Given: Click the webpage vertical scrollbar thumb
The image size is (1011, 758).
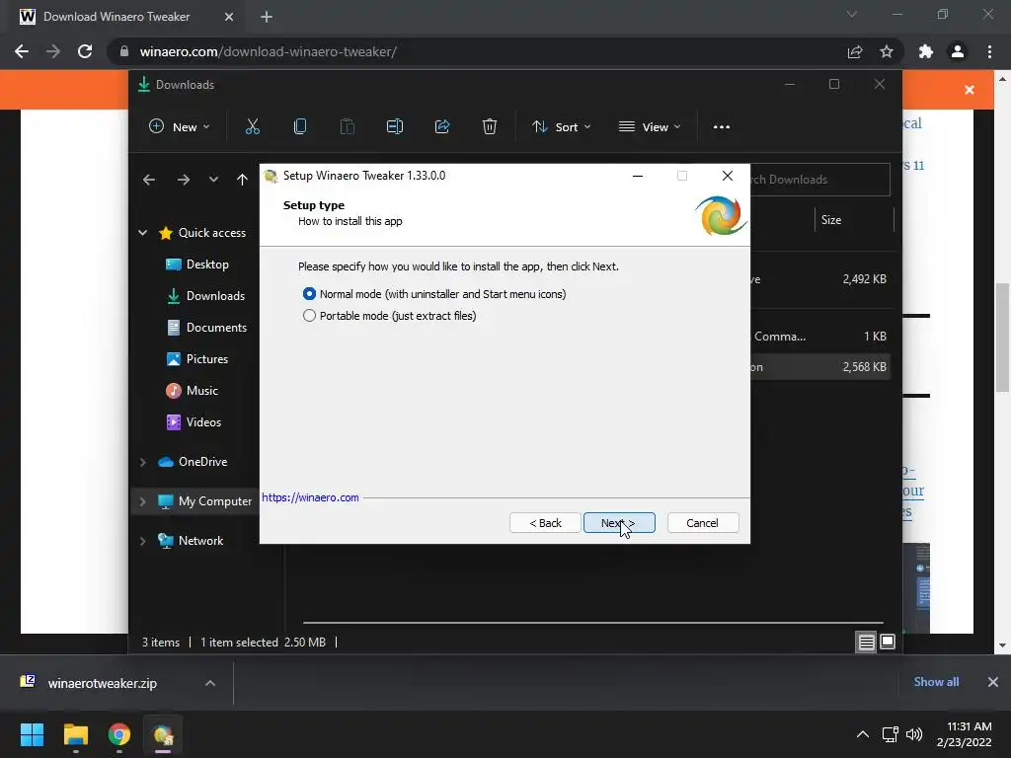Looking at the screenshot, I should pyautogui.click(x=1002, y=338).
